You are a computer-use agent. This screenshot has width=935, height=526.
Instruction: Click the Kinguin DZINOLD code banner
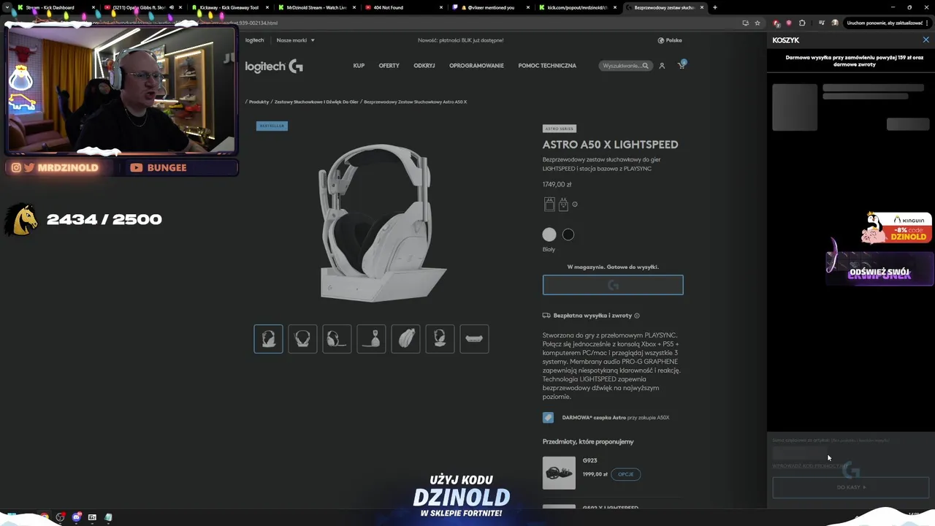tap(897, 227)
